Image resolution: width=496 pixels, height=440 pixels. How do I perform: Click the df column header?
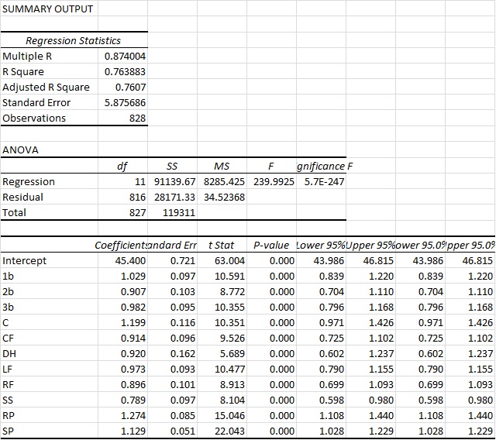click(122, 166)
